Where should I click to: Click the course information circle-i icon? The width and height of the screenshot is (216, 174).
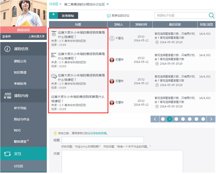pos(7,49)
